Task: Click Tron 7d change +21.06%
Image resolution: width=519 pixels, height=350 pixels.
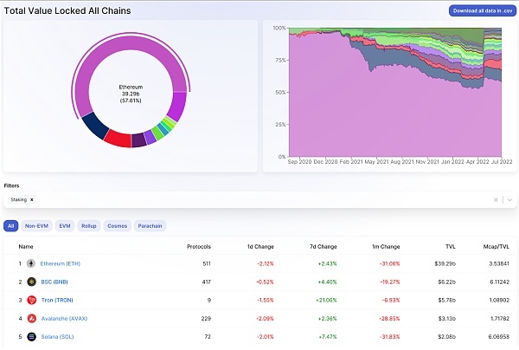Action: (x=326, y=300)
